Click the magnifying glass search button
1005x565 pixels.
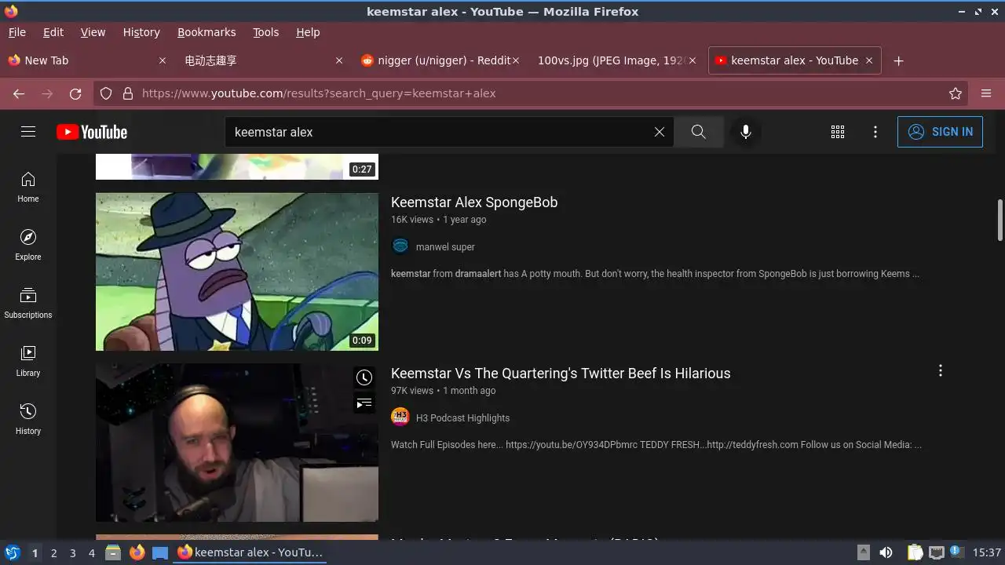(x=699, y=132)
